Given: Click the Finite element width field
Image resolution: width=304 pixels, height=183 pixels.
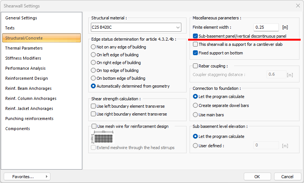Looking at the screenshot, I should point(265,27).
